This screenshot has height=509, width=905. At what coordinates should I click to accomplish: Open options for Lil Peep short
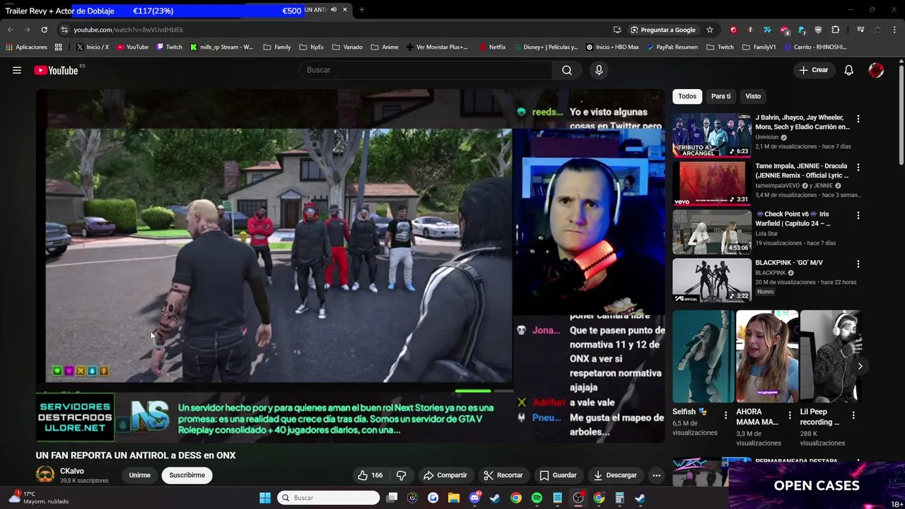(x=853, y=415)
